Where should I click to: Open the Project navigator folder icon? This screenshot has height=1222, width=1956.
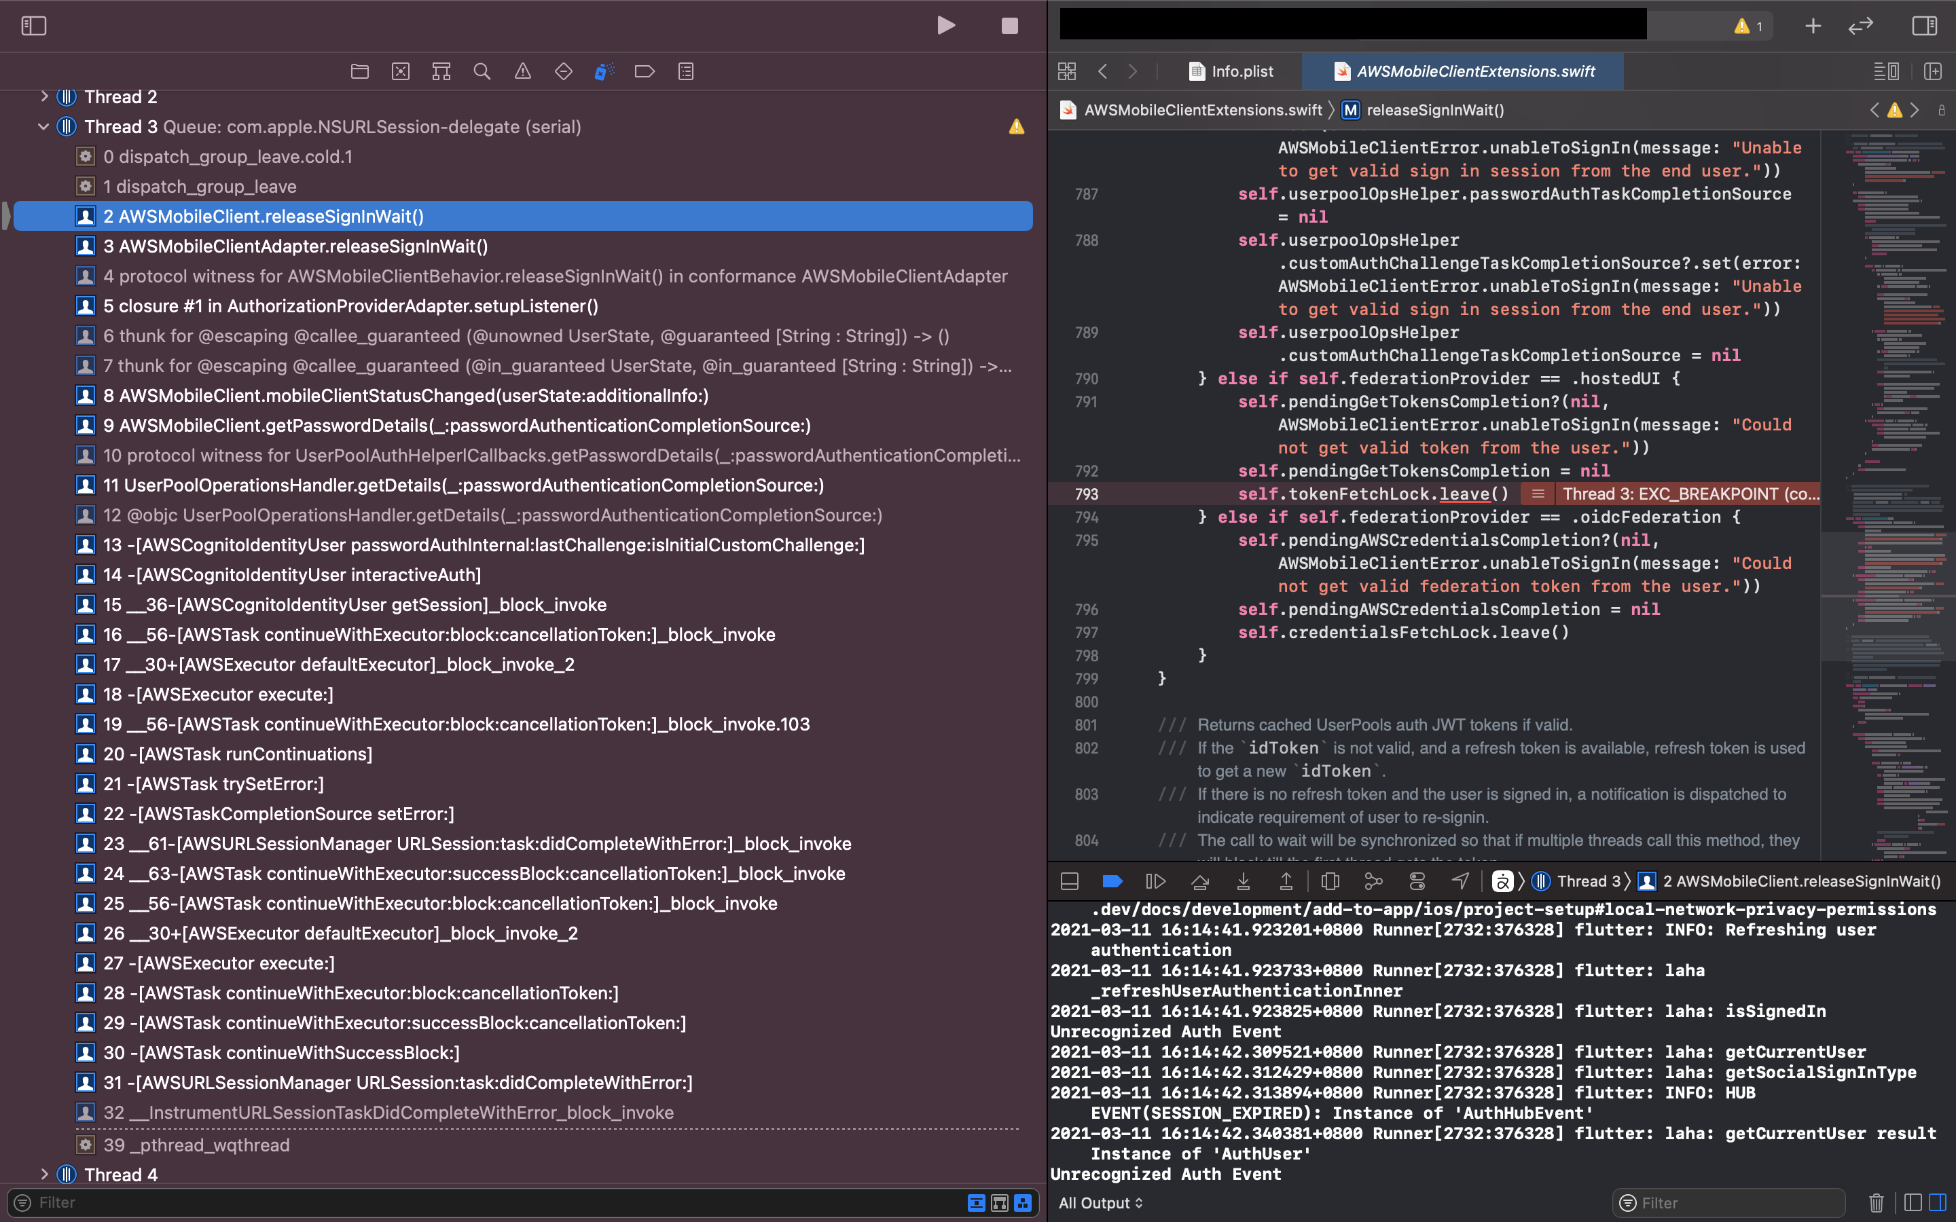tap(360, 72)
